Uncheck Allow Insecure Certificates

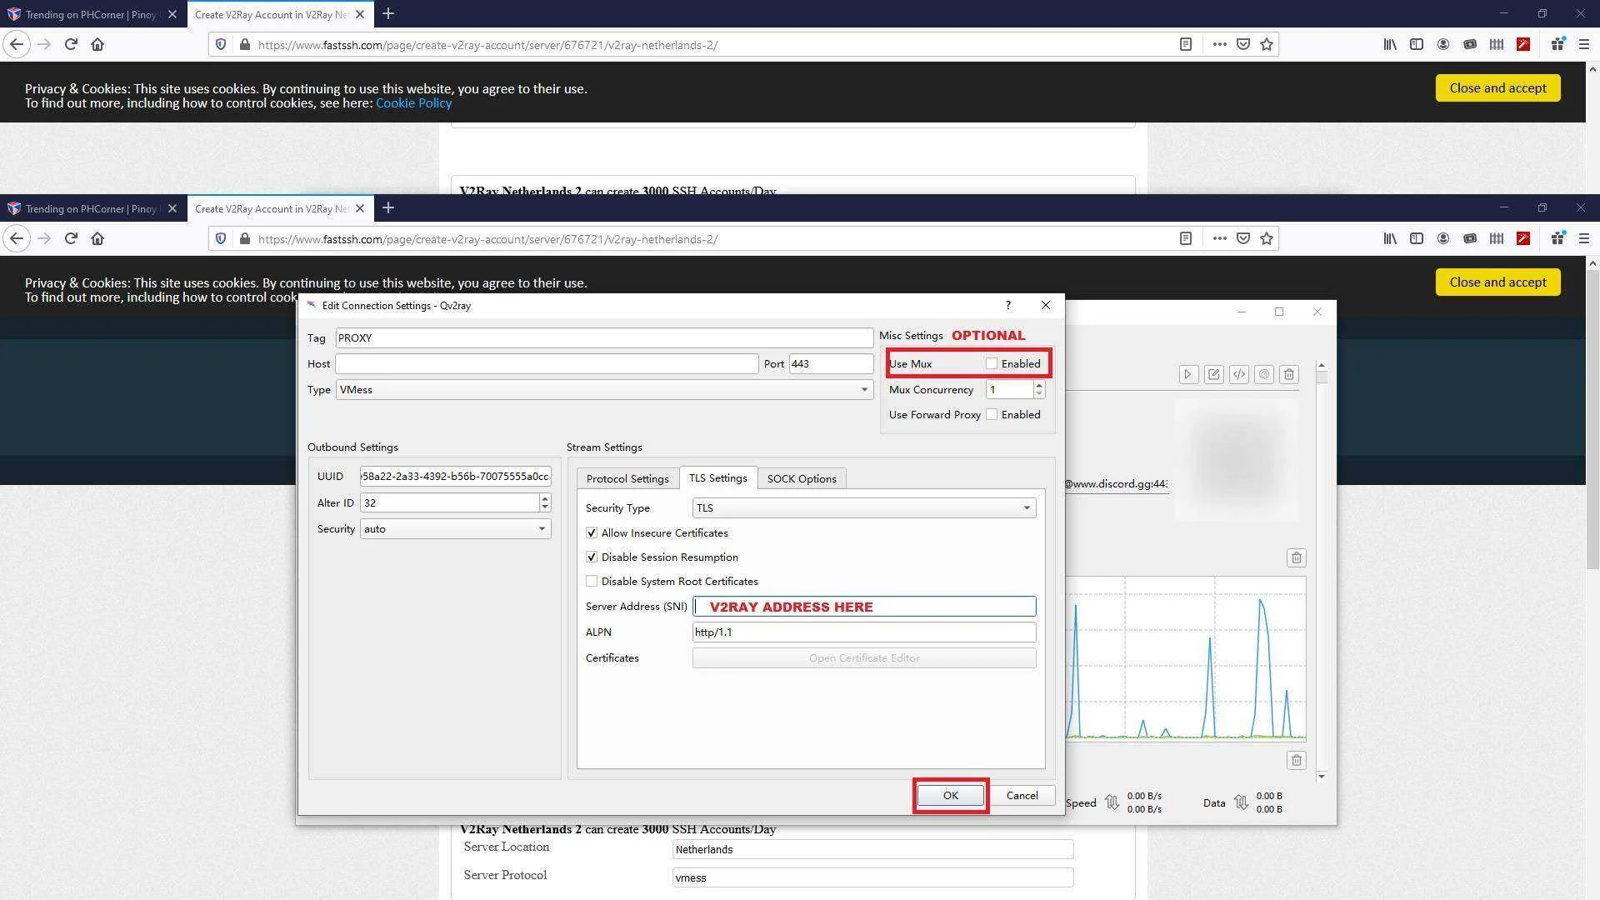[592, 533]
